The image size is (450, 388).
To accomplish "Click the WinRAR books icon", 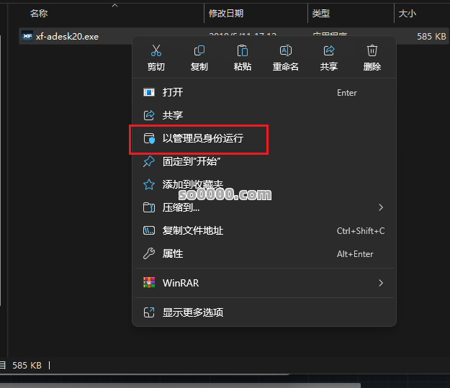I will pos(149,283).
